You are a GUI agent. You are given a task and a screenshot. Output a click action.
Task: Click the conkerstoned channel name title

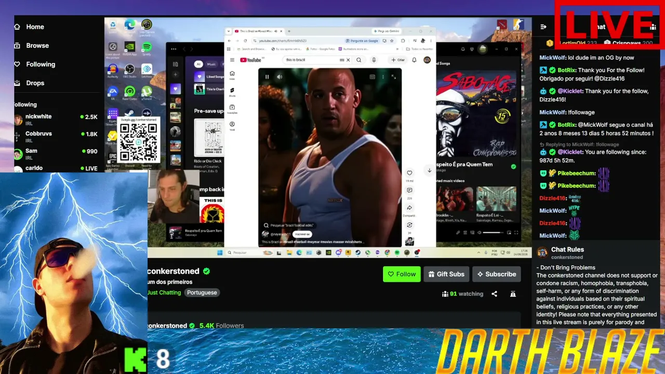tap(174, 271)
